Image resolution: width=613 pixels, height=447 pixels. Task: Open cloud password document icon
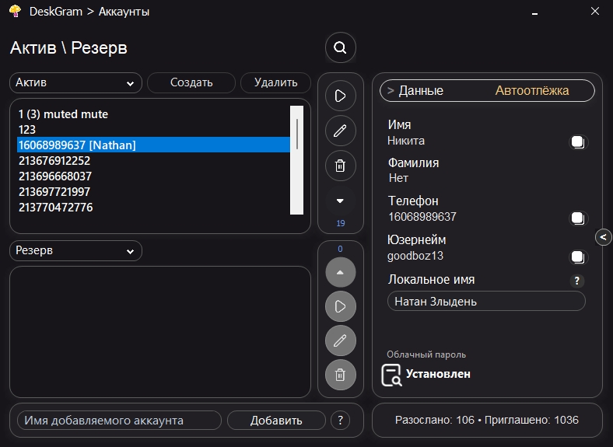391,375
